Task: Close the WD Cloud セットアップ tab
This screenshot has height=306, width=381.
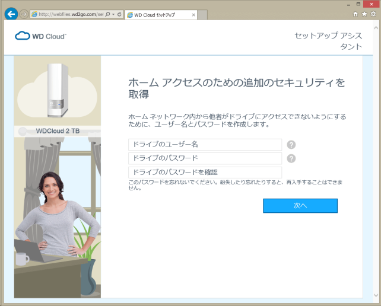Action: [193, 15]
